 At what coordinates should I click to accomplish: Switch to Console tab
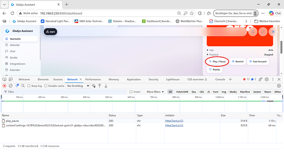tap(220, 79)
